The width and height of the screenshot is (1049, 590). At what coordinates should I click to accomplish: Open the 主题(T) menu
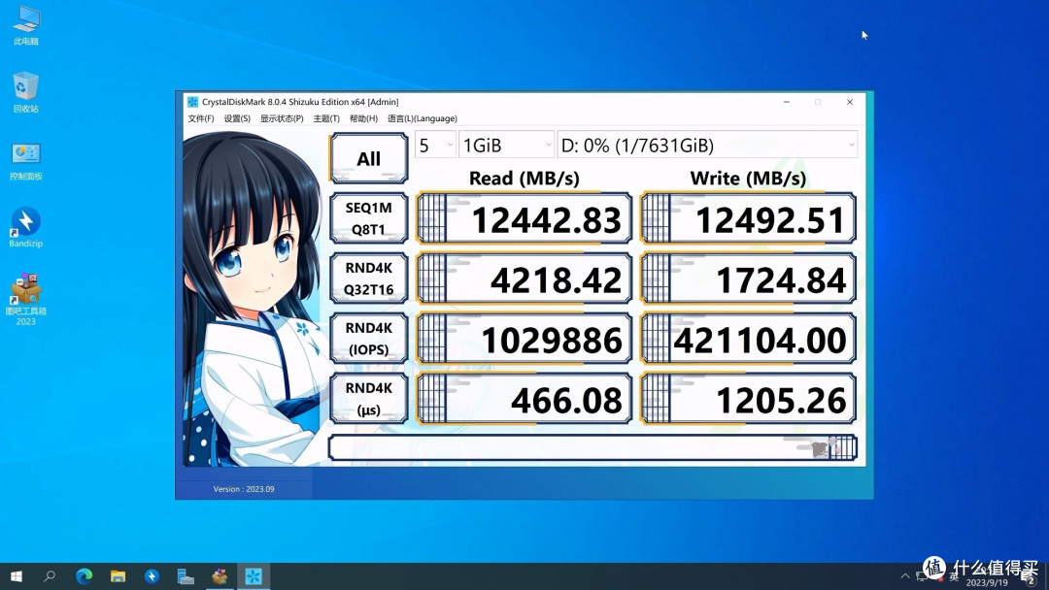pyautogui.click(x=326, y=118)
